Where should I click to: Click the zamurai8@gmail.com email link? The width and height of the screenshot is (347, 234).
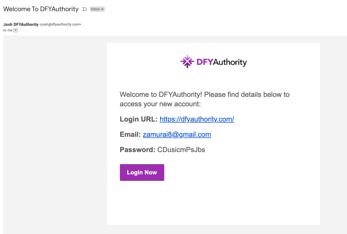[x=177, y=134]
